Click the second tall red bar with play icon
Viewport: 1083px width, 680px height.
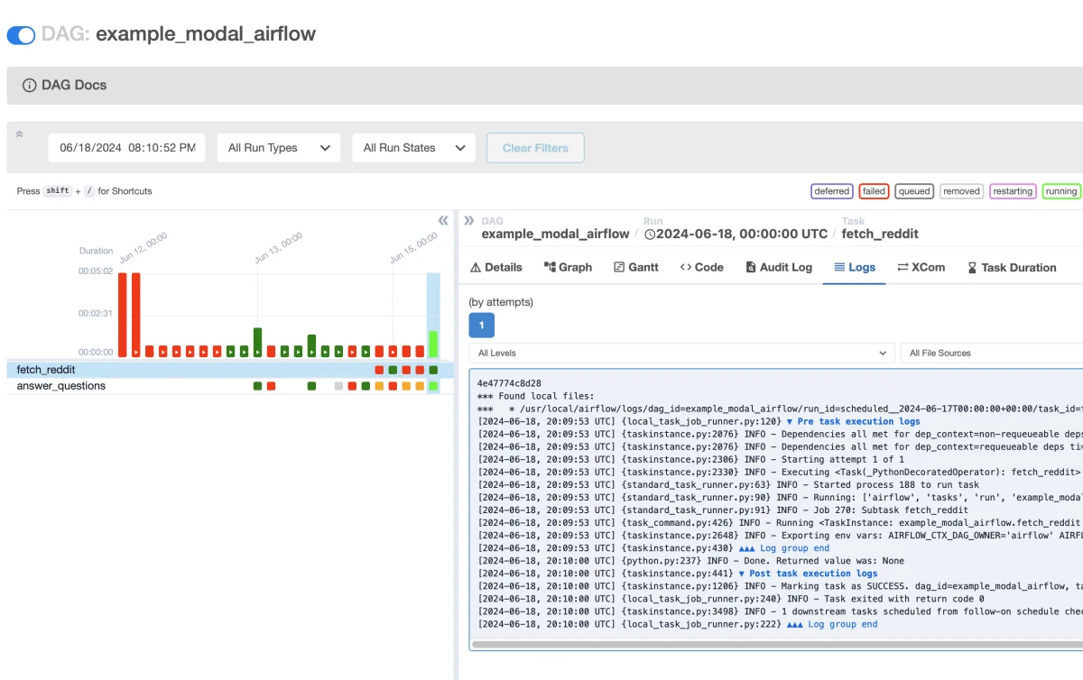click(136, 315)
